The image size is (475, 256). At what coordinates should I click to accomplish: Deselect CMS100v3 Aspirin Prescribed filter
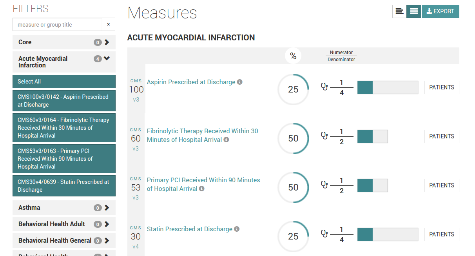click(x=64, y=101)
